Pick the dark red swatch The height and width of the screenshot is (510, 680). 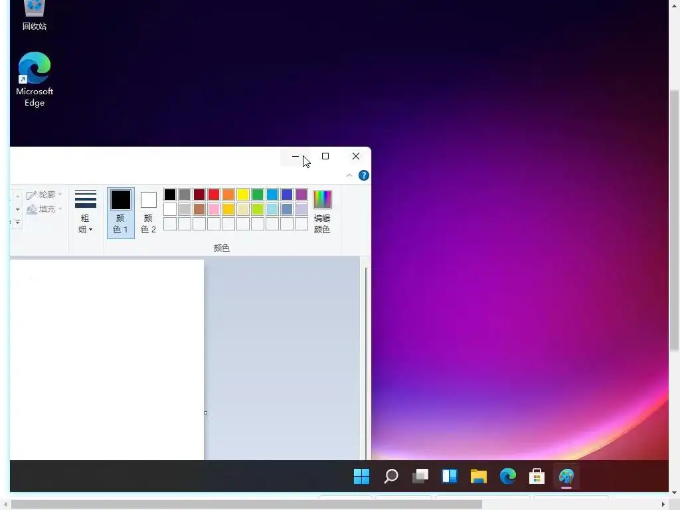coord(199,195)
